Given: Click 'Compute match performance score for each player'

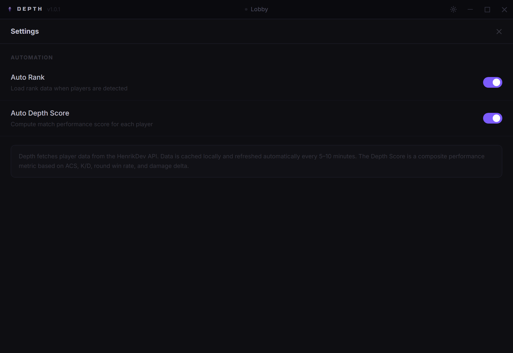Looking at the screenshot, I should tap(82, 124).
